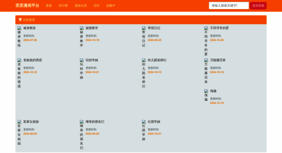
Task: Click date 2024-07-06 under 健身教练
Action: [30, 40]
